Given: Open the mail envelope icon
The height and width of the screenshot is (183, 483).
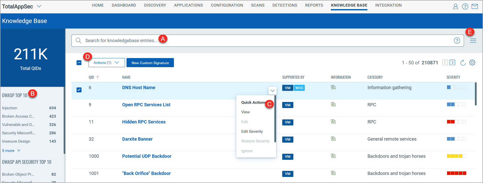Looking at the screenshot, I should click(x=475, y=6).
